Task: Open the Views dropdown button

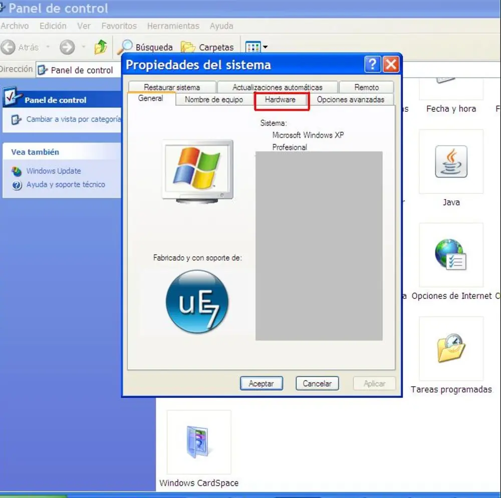Action: pyautogui.click(x=257, y=47)
